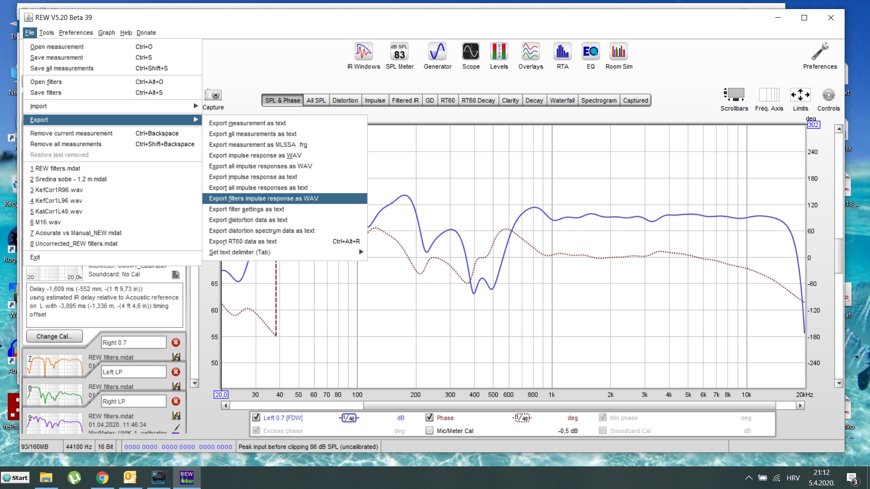Switch to the All SPL tab

click(x=316, y=101)
